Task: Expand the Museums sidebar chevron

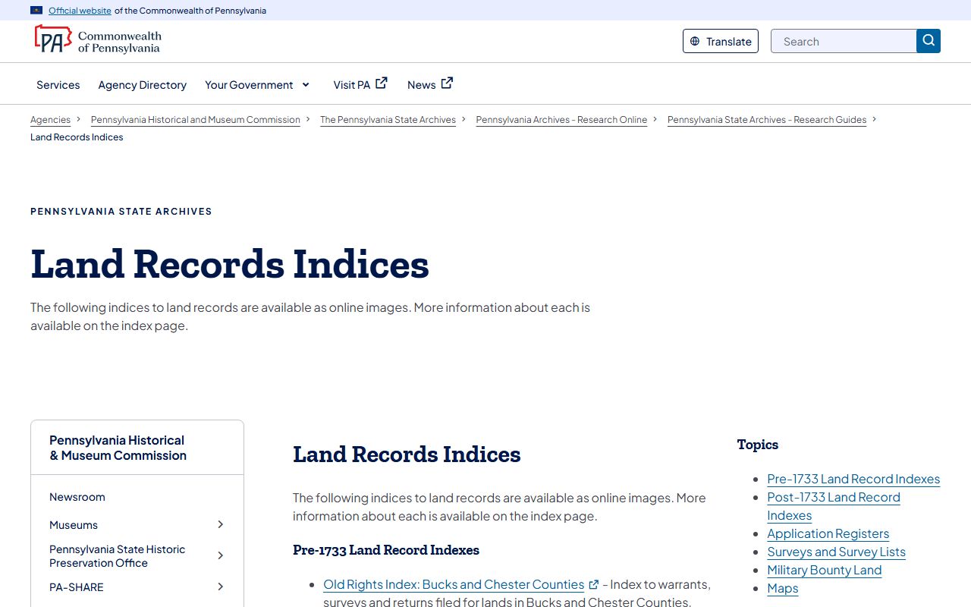Action: [221, 524]
